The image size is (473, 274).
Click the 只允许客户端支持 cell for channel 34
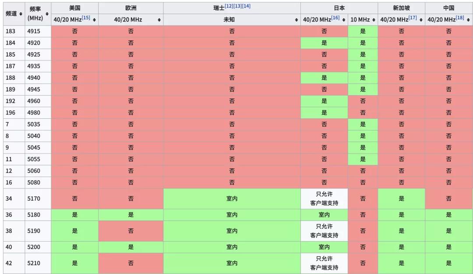pos(324,199)
